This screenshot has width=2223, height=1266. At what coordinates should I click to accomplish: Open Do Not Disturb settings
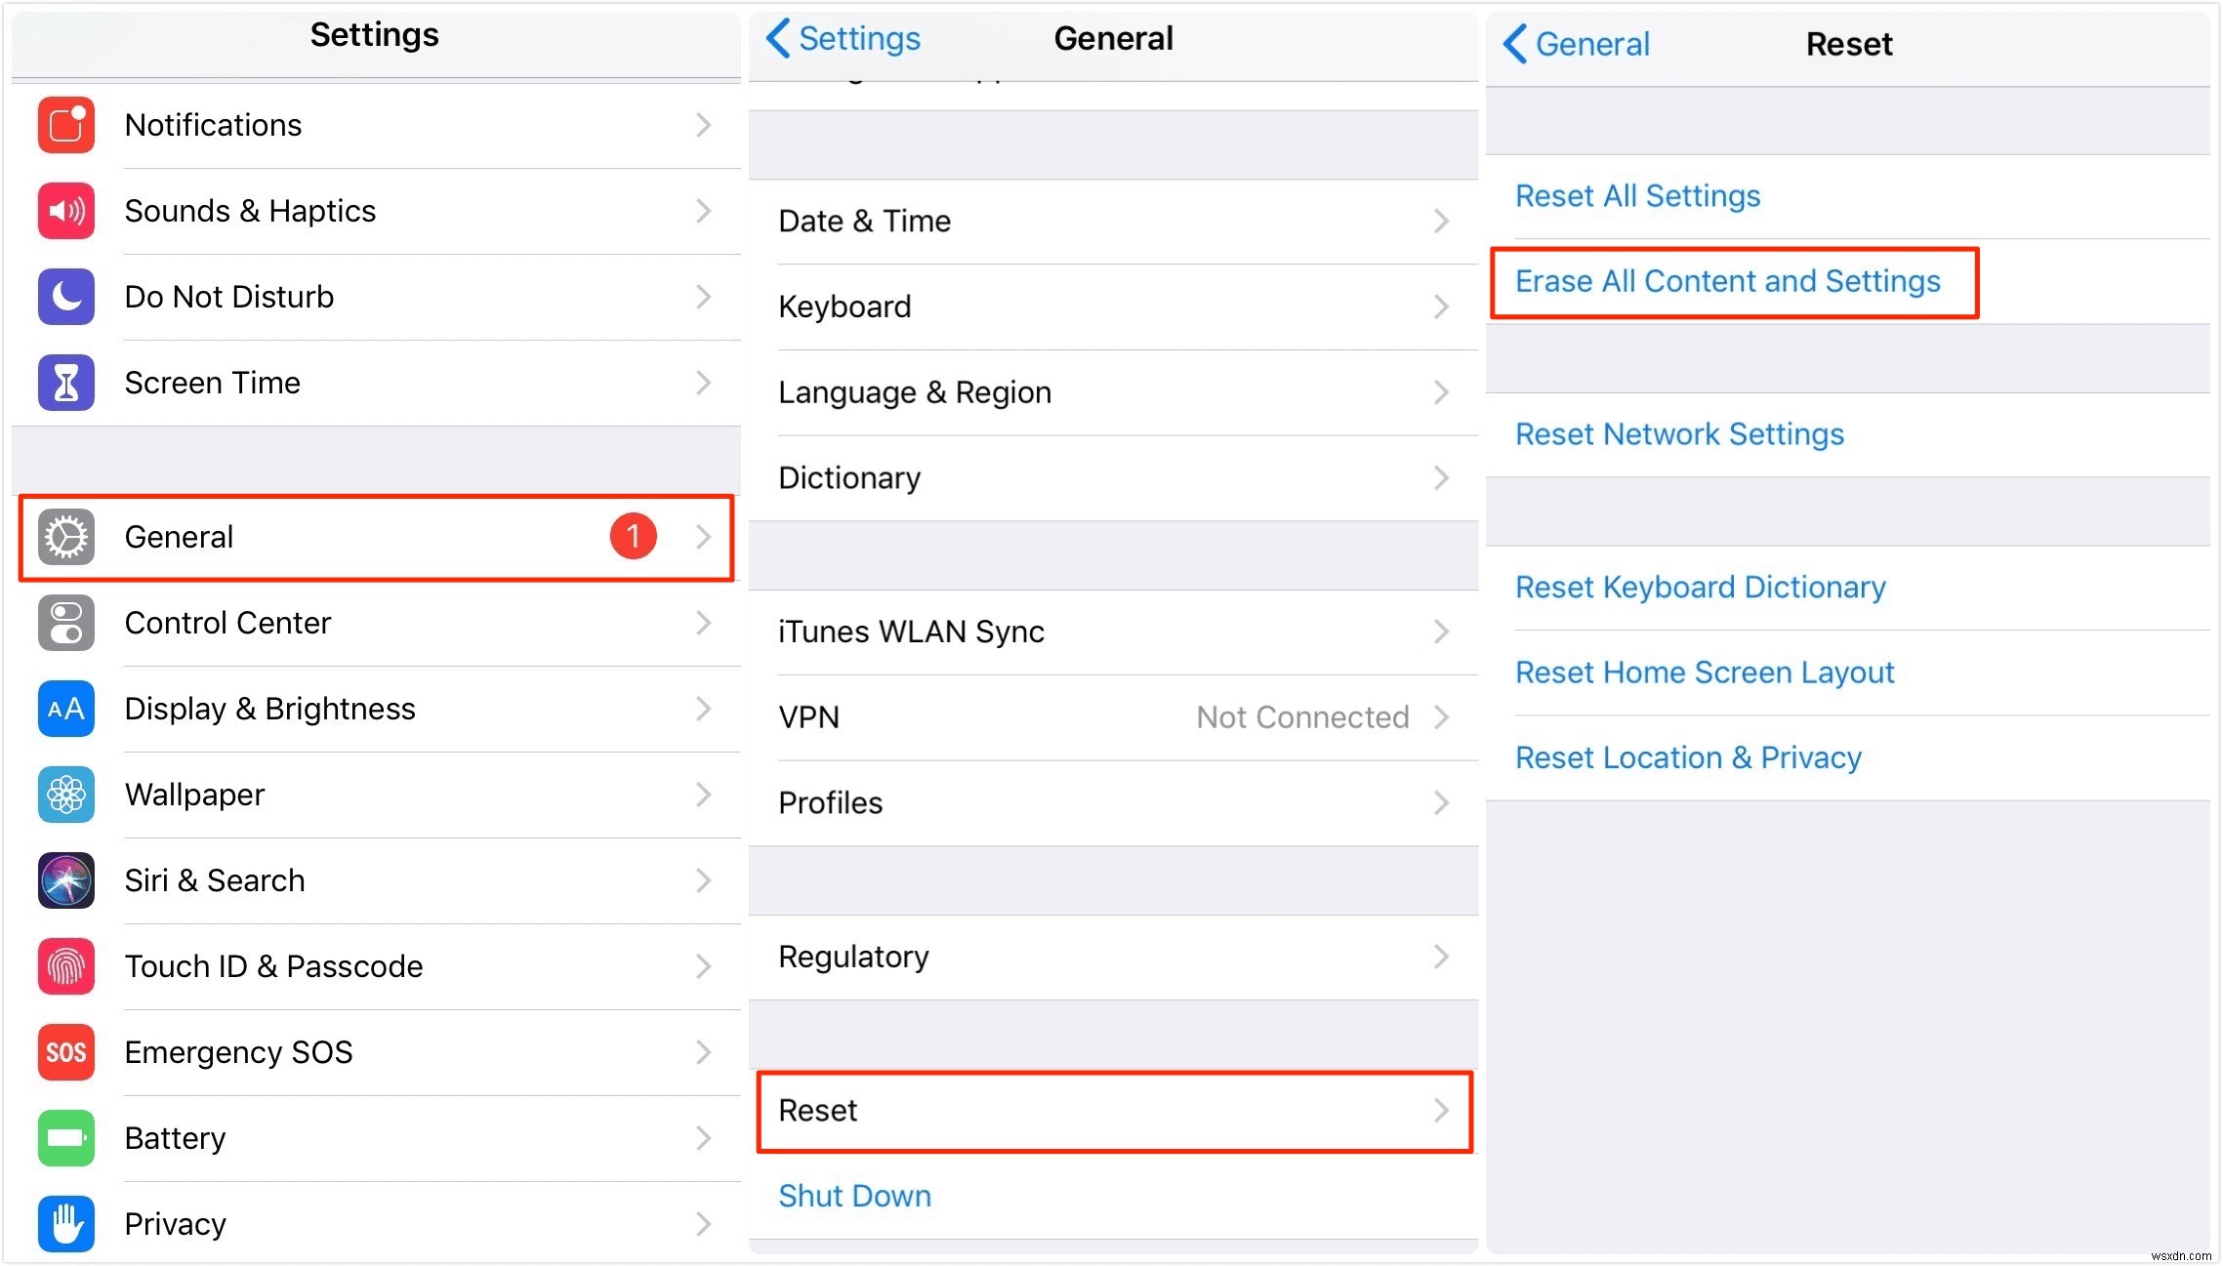pyautogui.click(x=374, y=297)
